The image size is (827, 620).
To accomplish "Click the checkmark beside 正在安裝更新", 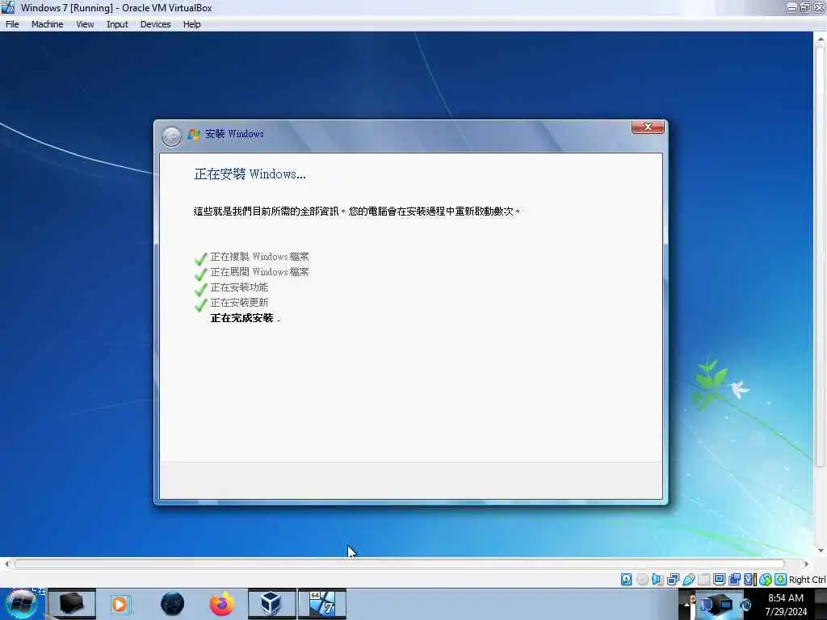I will click(200, 304).
